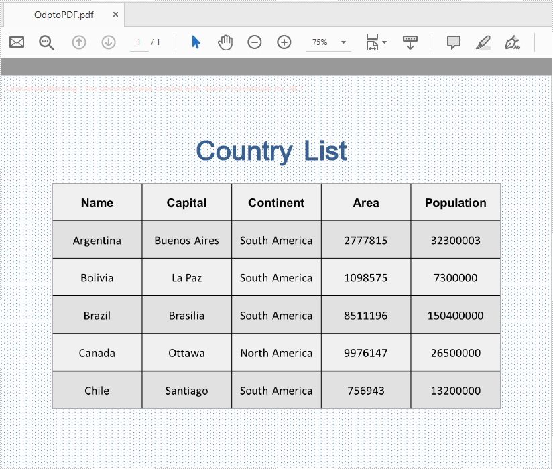
Task: Close the OdptoPDF.pdf tab
Action: [x=115, y=15]
